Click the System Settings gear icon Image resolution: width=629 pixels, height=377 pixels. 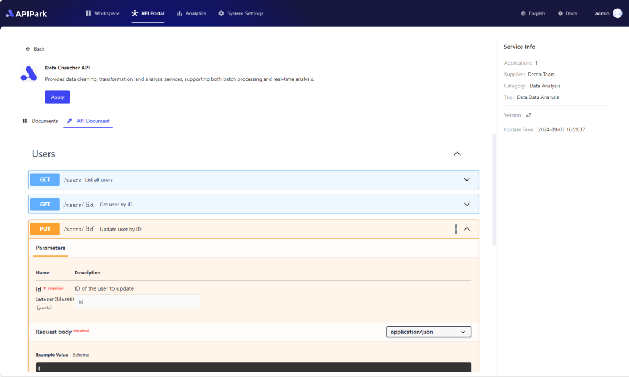tap(221, 13)
